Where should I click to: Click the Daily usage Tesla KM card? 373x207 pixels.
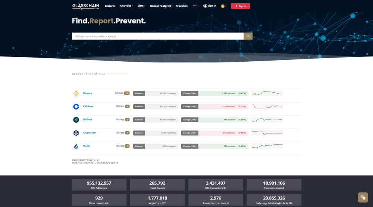pos(274,200)
